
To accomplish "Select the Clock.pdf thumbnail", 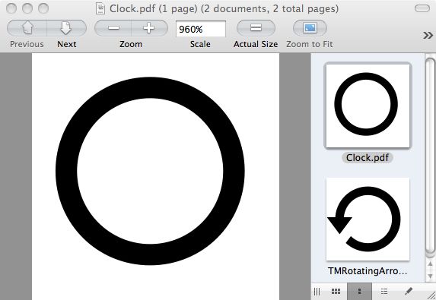I will click(368, 106).
